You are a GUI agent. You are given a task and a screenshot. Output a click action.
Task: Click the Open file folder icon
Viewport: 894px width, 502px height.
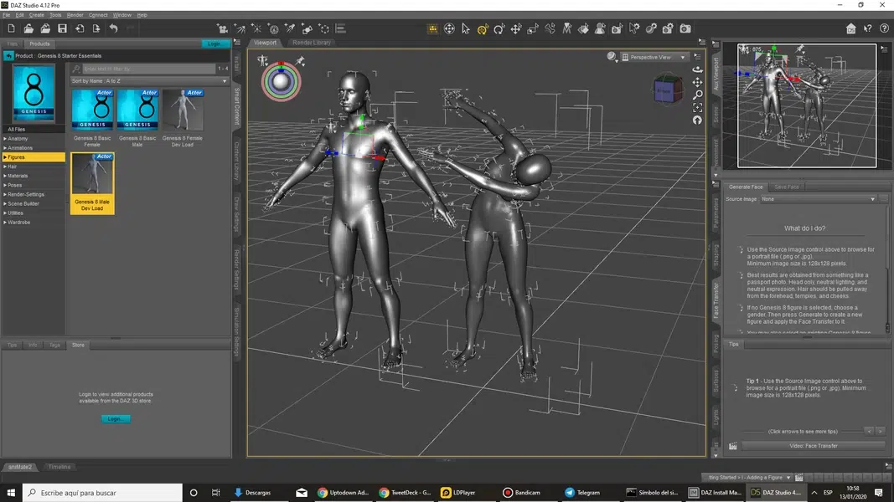tap(28, 28)
